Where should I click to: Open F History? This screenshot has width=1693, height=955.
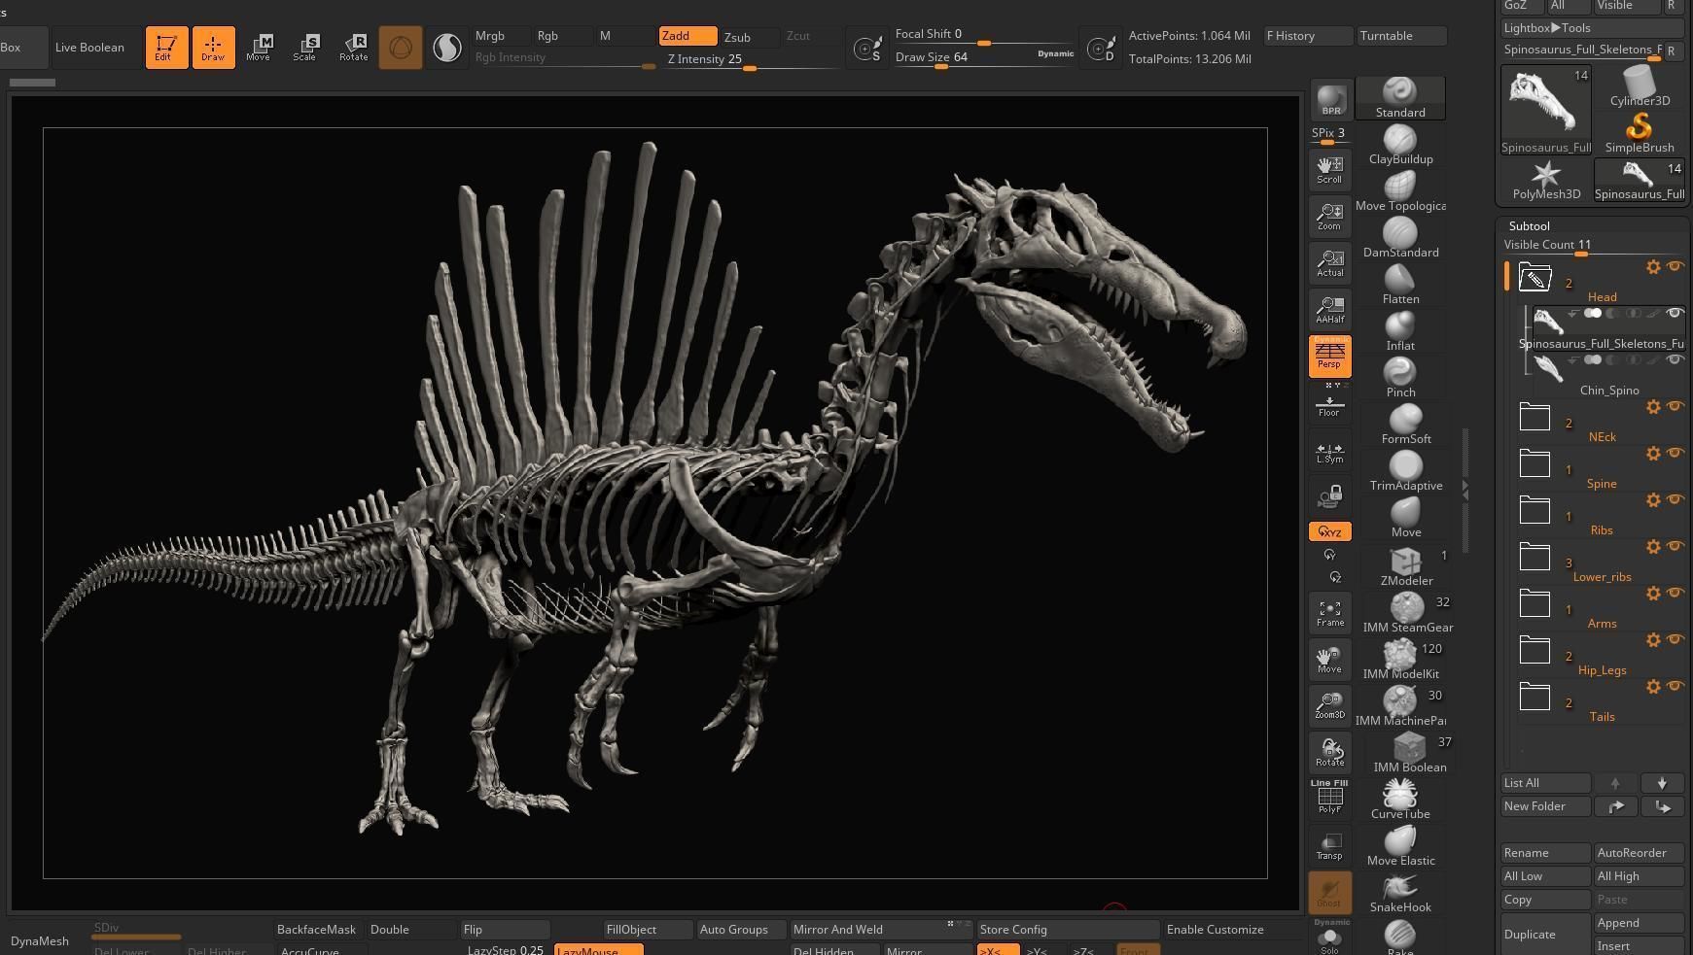pos(1308,36)
